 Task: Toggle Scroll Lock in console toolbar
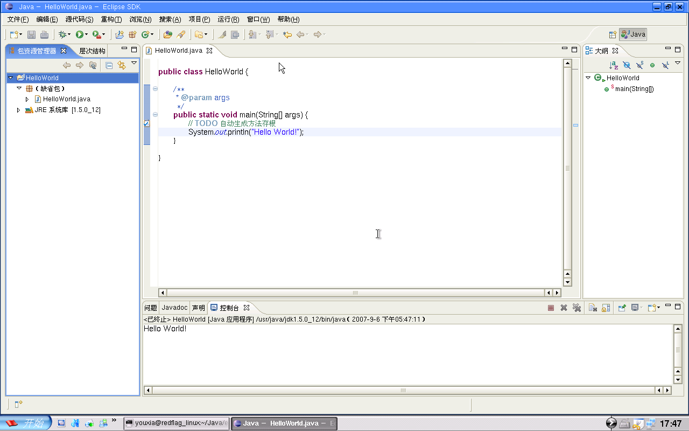[606, 308]
